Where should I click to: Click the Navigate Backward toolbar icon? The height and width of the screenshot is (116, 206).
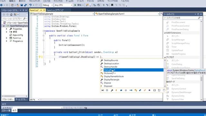tap(1, 5)
